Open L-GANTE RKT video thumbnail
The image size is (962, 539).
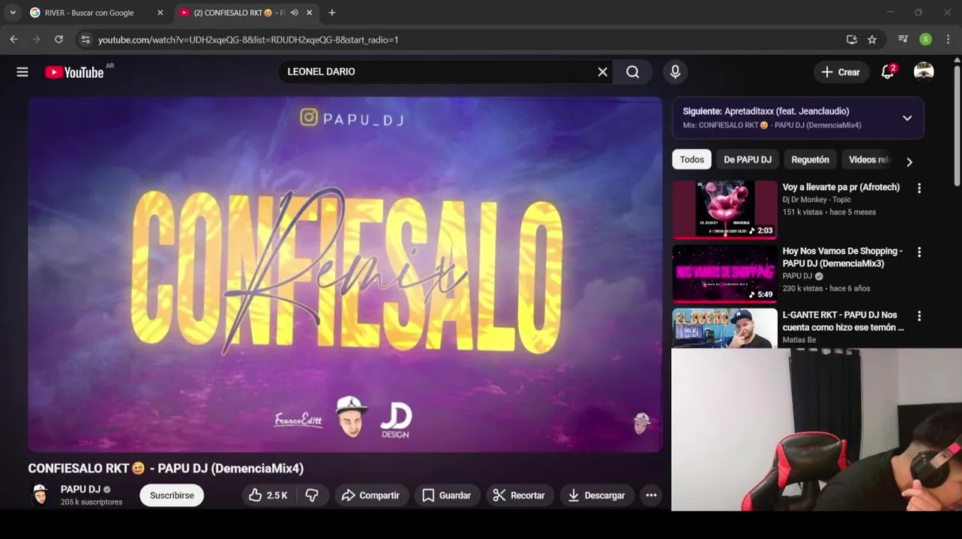click(724, 328)
